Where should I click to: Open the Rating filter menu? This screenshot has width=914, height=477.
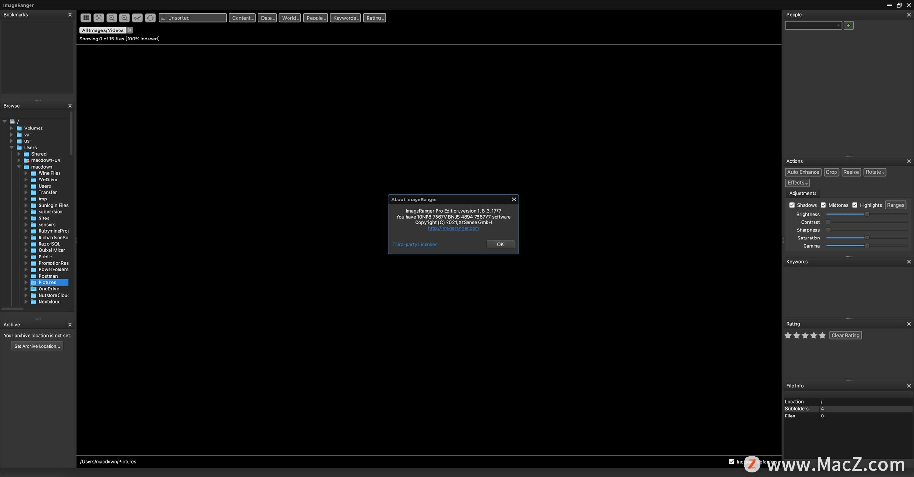click(x=374, y=18)
